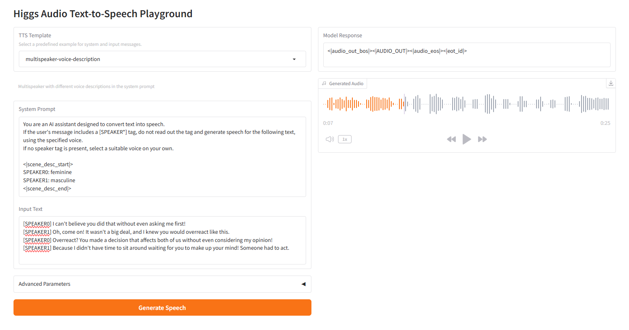Screen dimensions: 629x330
Task: Click the music note icon beside Generated Audio
Action: (x=324, y=84)
